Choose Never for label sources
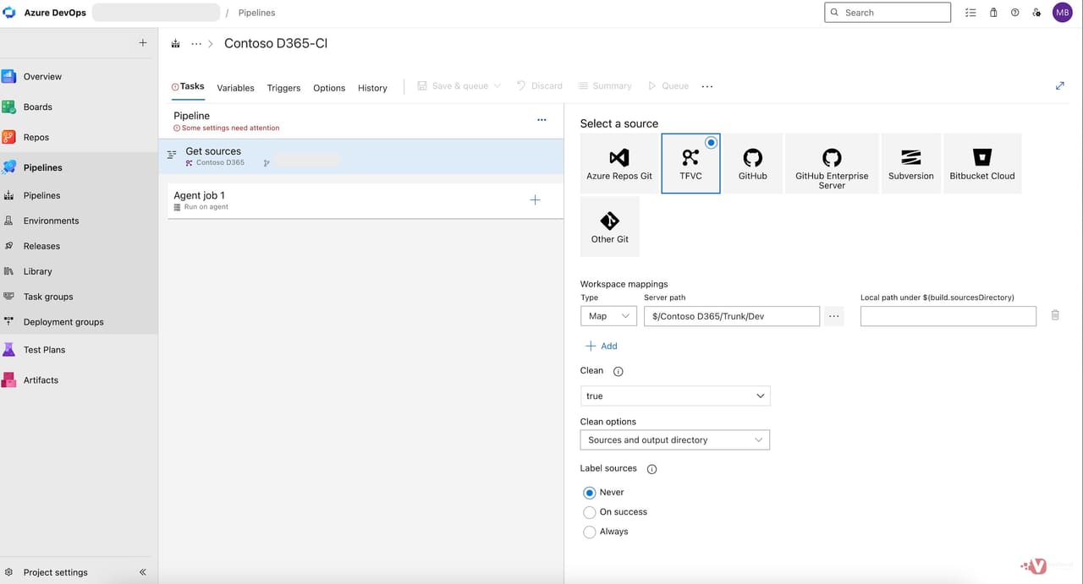 tap(590, 493)
